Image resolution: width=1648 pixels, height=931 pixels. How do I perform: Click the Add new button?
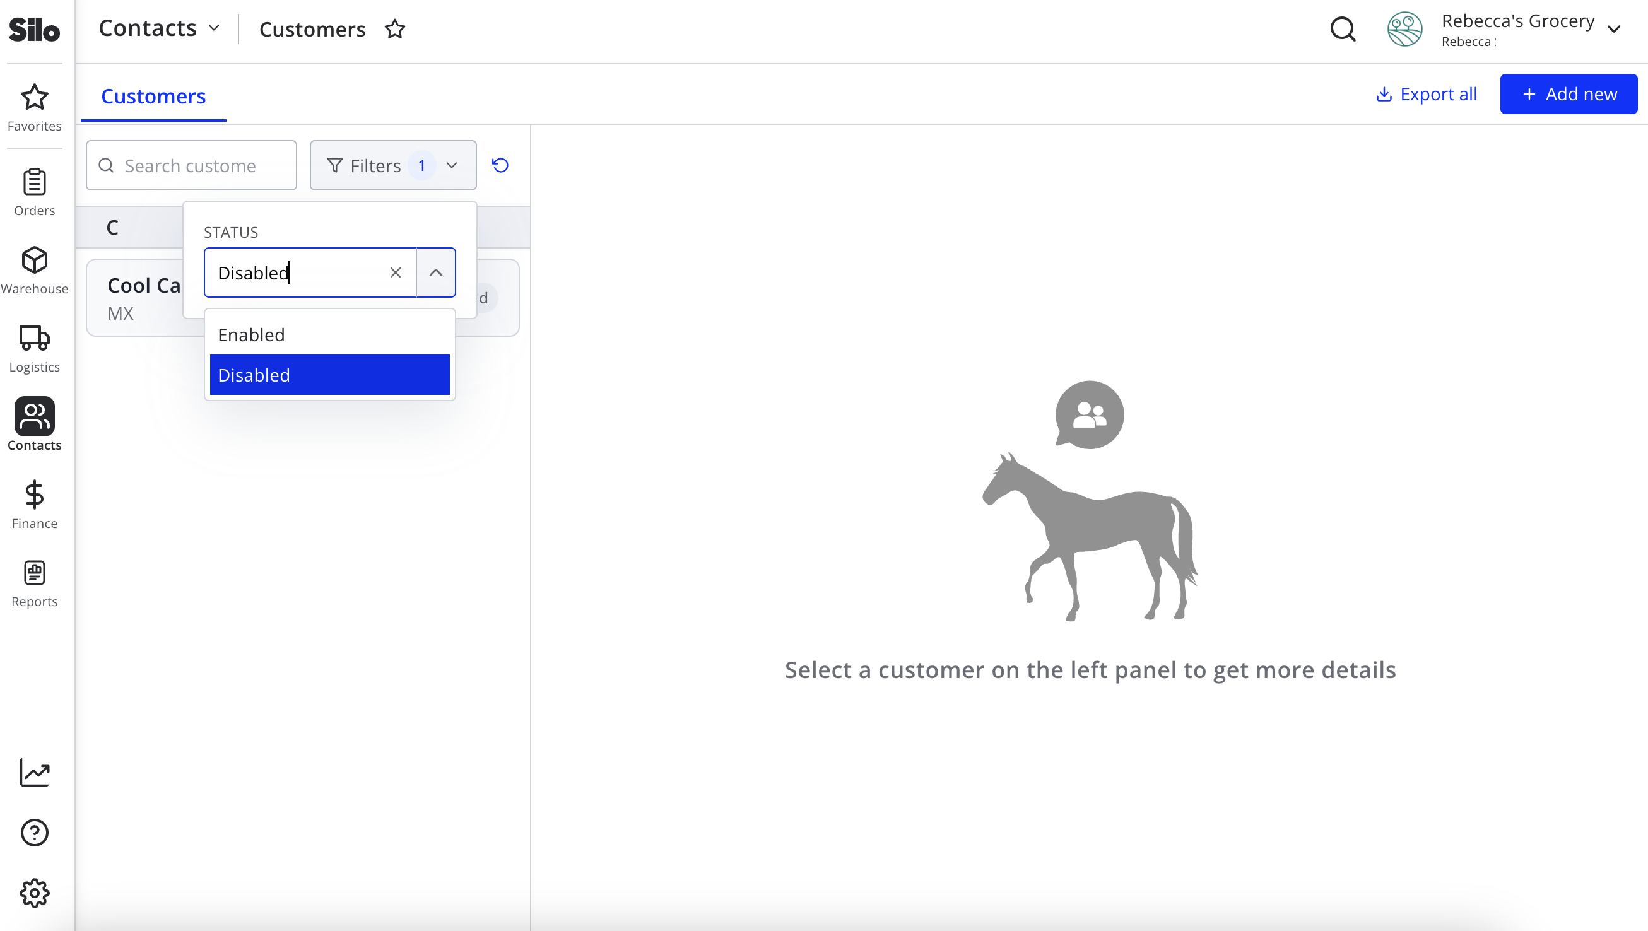(x=1568, y=94)
